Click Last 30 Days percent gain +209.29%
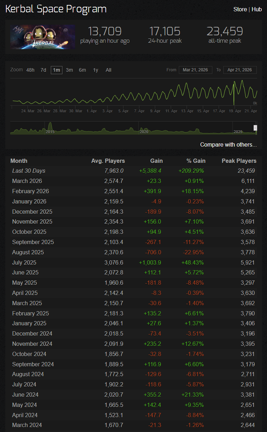This screenshot has width=267, height=432. coord(192,171)
